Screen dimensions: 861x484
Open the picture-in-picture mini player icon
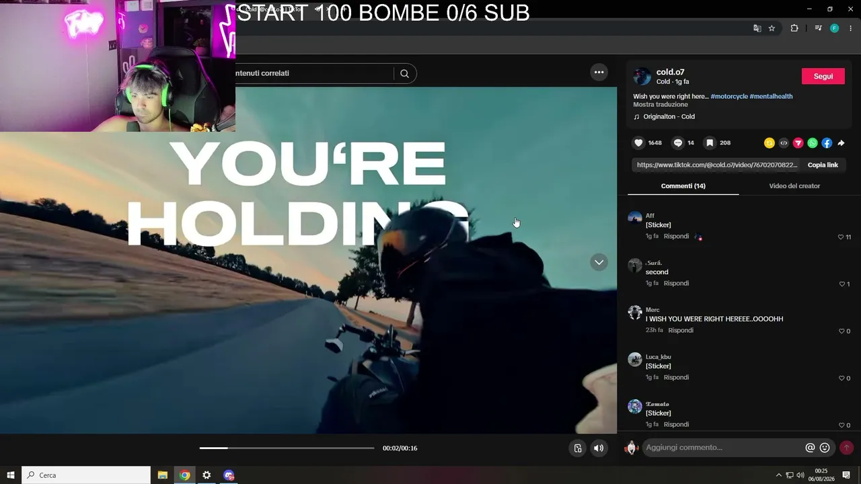click(x=578, y=448)
